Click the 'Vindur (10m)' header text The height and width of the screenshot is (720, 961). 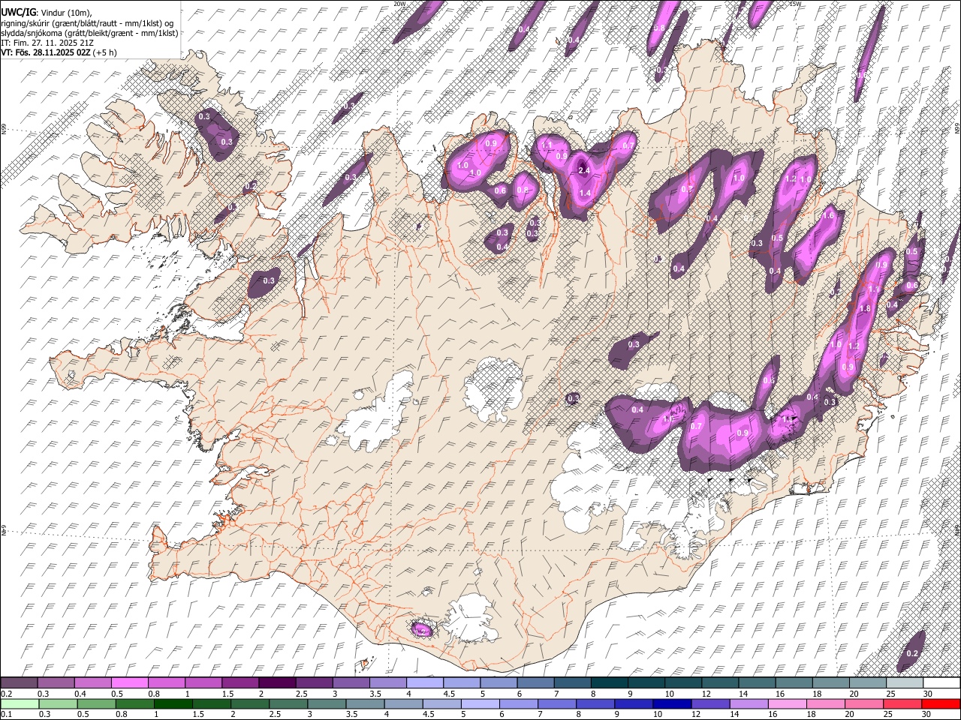[65, 13]
